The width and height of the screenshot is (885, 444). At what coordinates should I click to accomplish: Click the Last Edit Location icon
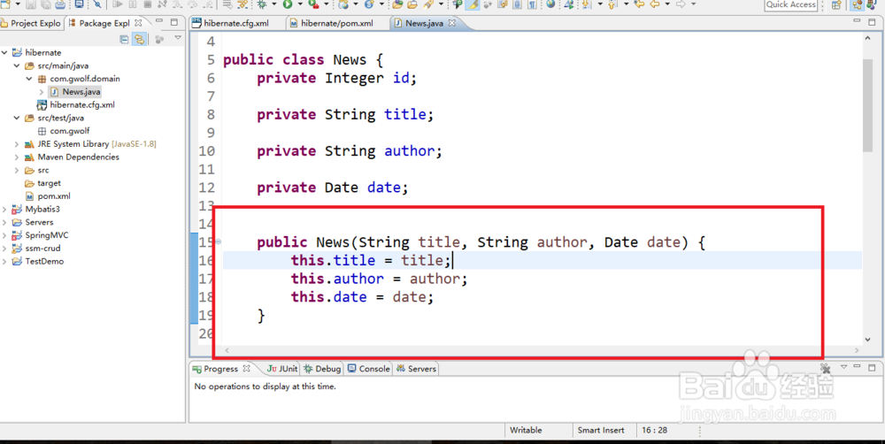coord(639,4)
